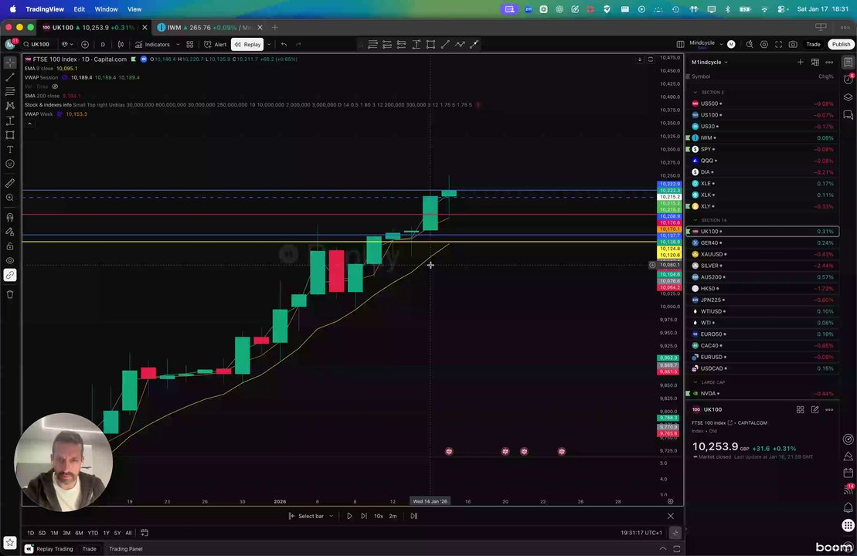The image size is (857, 556).
Task: Toggle hide all drawings eye icon
Action: pyautogui.click(x=10, y=260)
